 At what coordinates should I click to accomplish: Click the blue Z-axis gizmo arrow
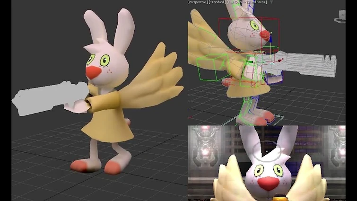tap(271, 37)
